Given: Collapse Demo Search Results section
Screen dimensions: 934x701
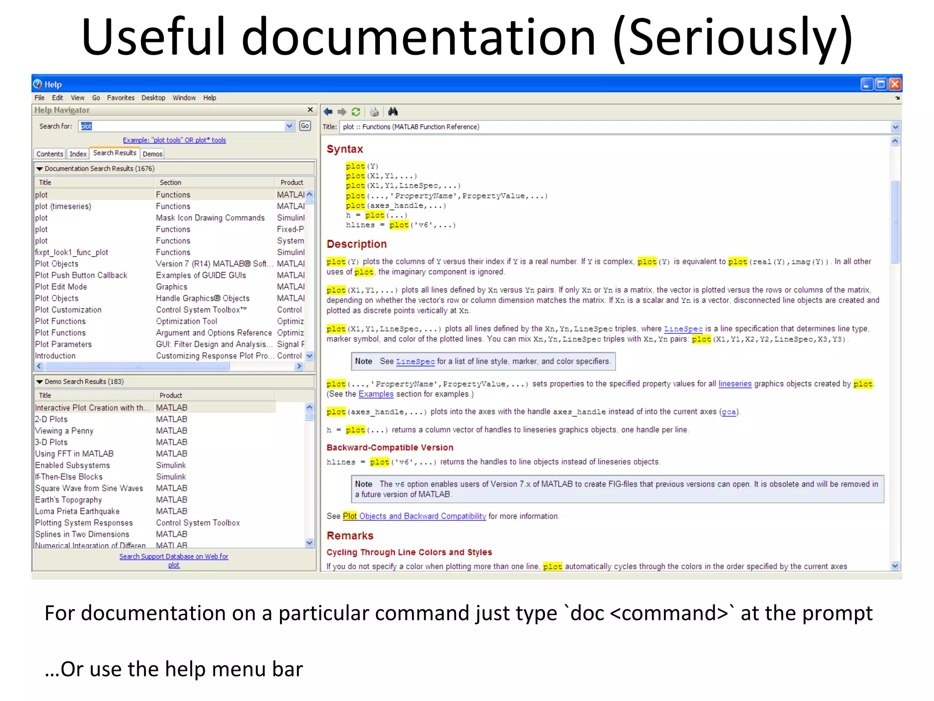Looking at the screenshot, I should pos(40,382).
